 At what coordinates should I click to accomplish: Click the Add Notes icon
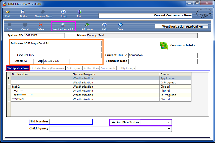pos(87,25)
